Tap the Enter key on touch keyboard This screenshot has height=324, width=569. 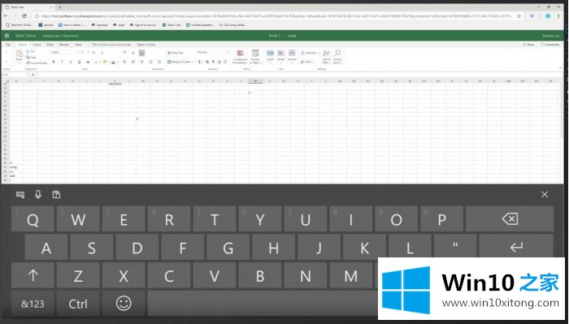pos(516,246)
